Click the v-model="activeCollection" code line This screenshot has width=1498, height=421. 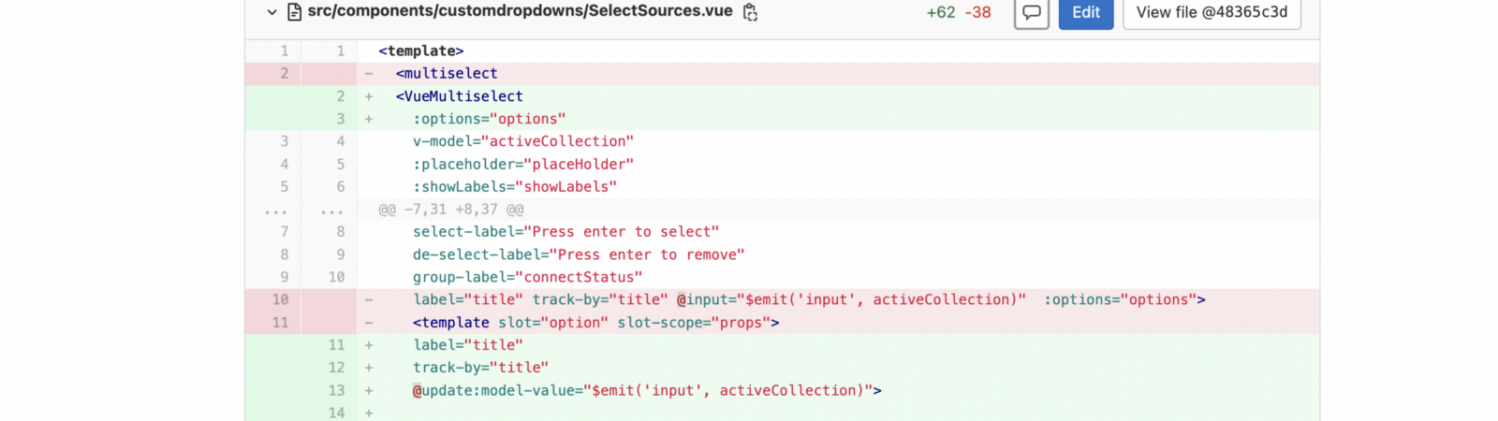(522, 141)
